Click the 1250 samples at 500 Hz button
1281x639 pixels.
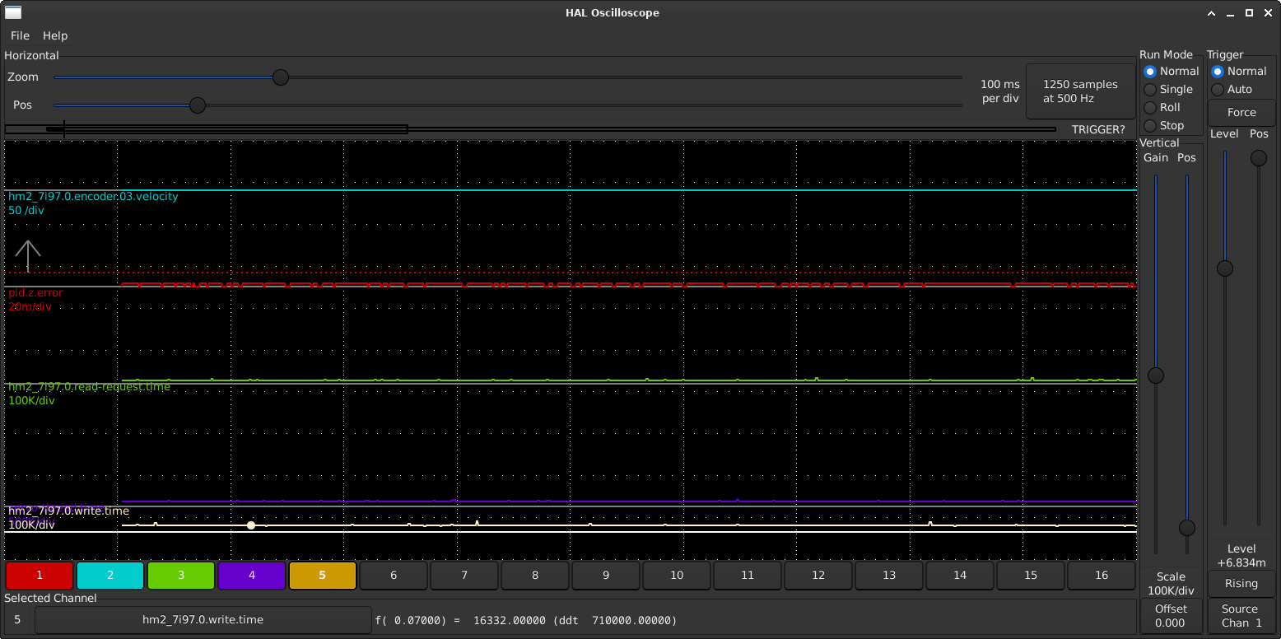1079,91
